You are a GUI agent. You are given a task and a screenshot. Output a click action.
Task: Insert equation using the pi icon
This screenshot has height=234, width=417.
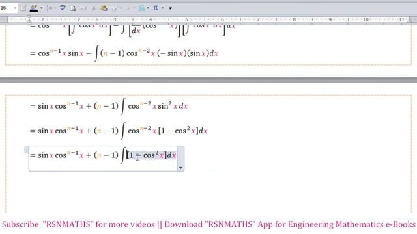coord(156,8)
